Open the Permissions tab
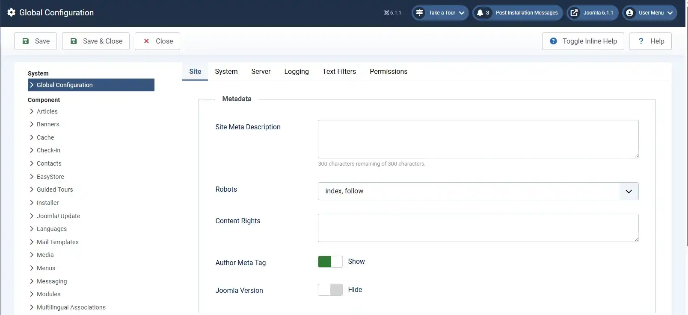The width and height of the screenshot is (688, 315). (388, 71)
